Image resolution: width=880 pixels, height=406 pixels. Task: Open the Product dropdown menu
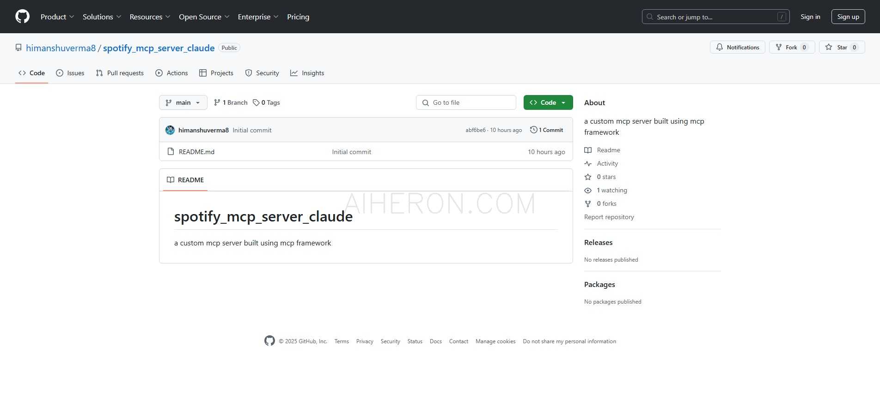[57, 17]
